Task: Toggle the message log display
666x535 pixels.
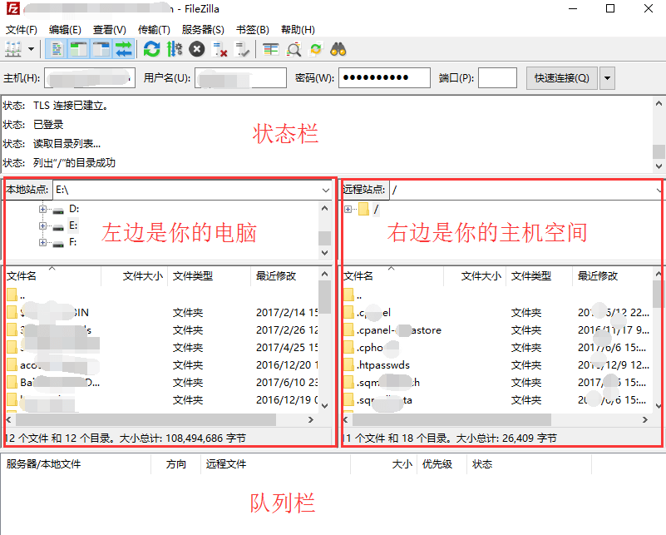Action: pos(56,48)
